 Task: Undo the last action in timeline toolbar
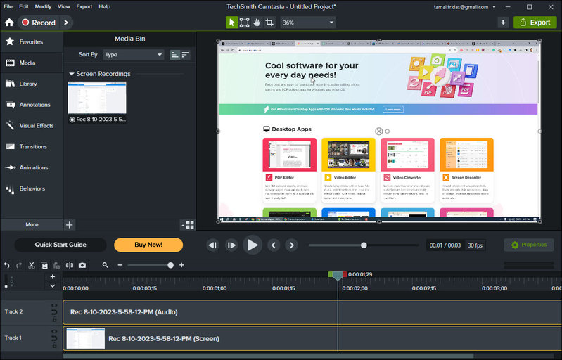(6, 266)
